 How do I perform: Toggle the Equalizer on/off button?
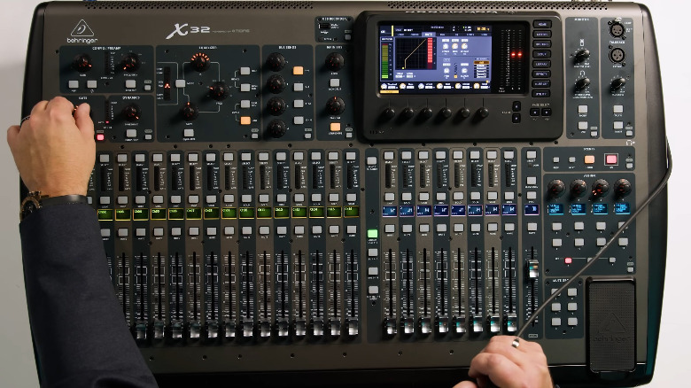189,133
